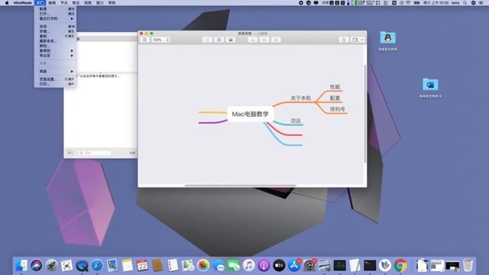Screen dimensions: 489x275
Task: Open the QQ folder on the desktop
Action: coord(387,38)
